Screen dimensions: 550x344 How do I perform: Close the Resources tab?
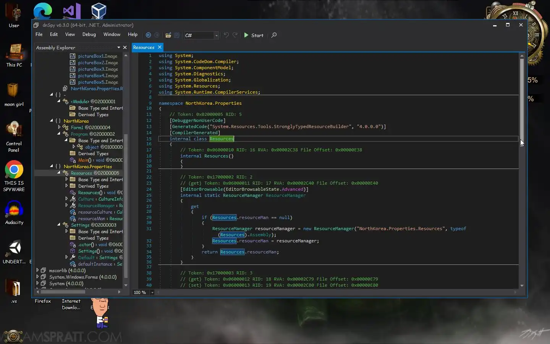point(160,47)
